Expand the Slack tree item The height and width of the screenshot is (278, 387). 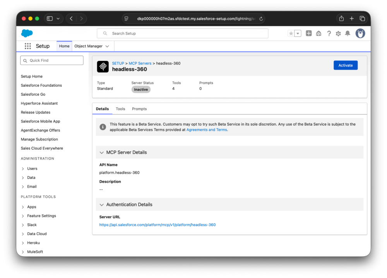tap(23, 225)
